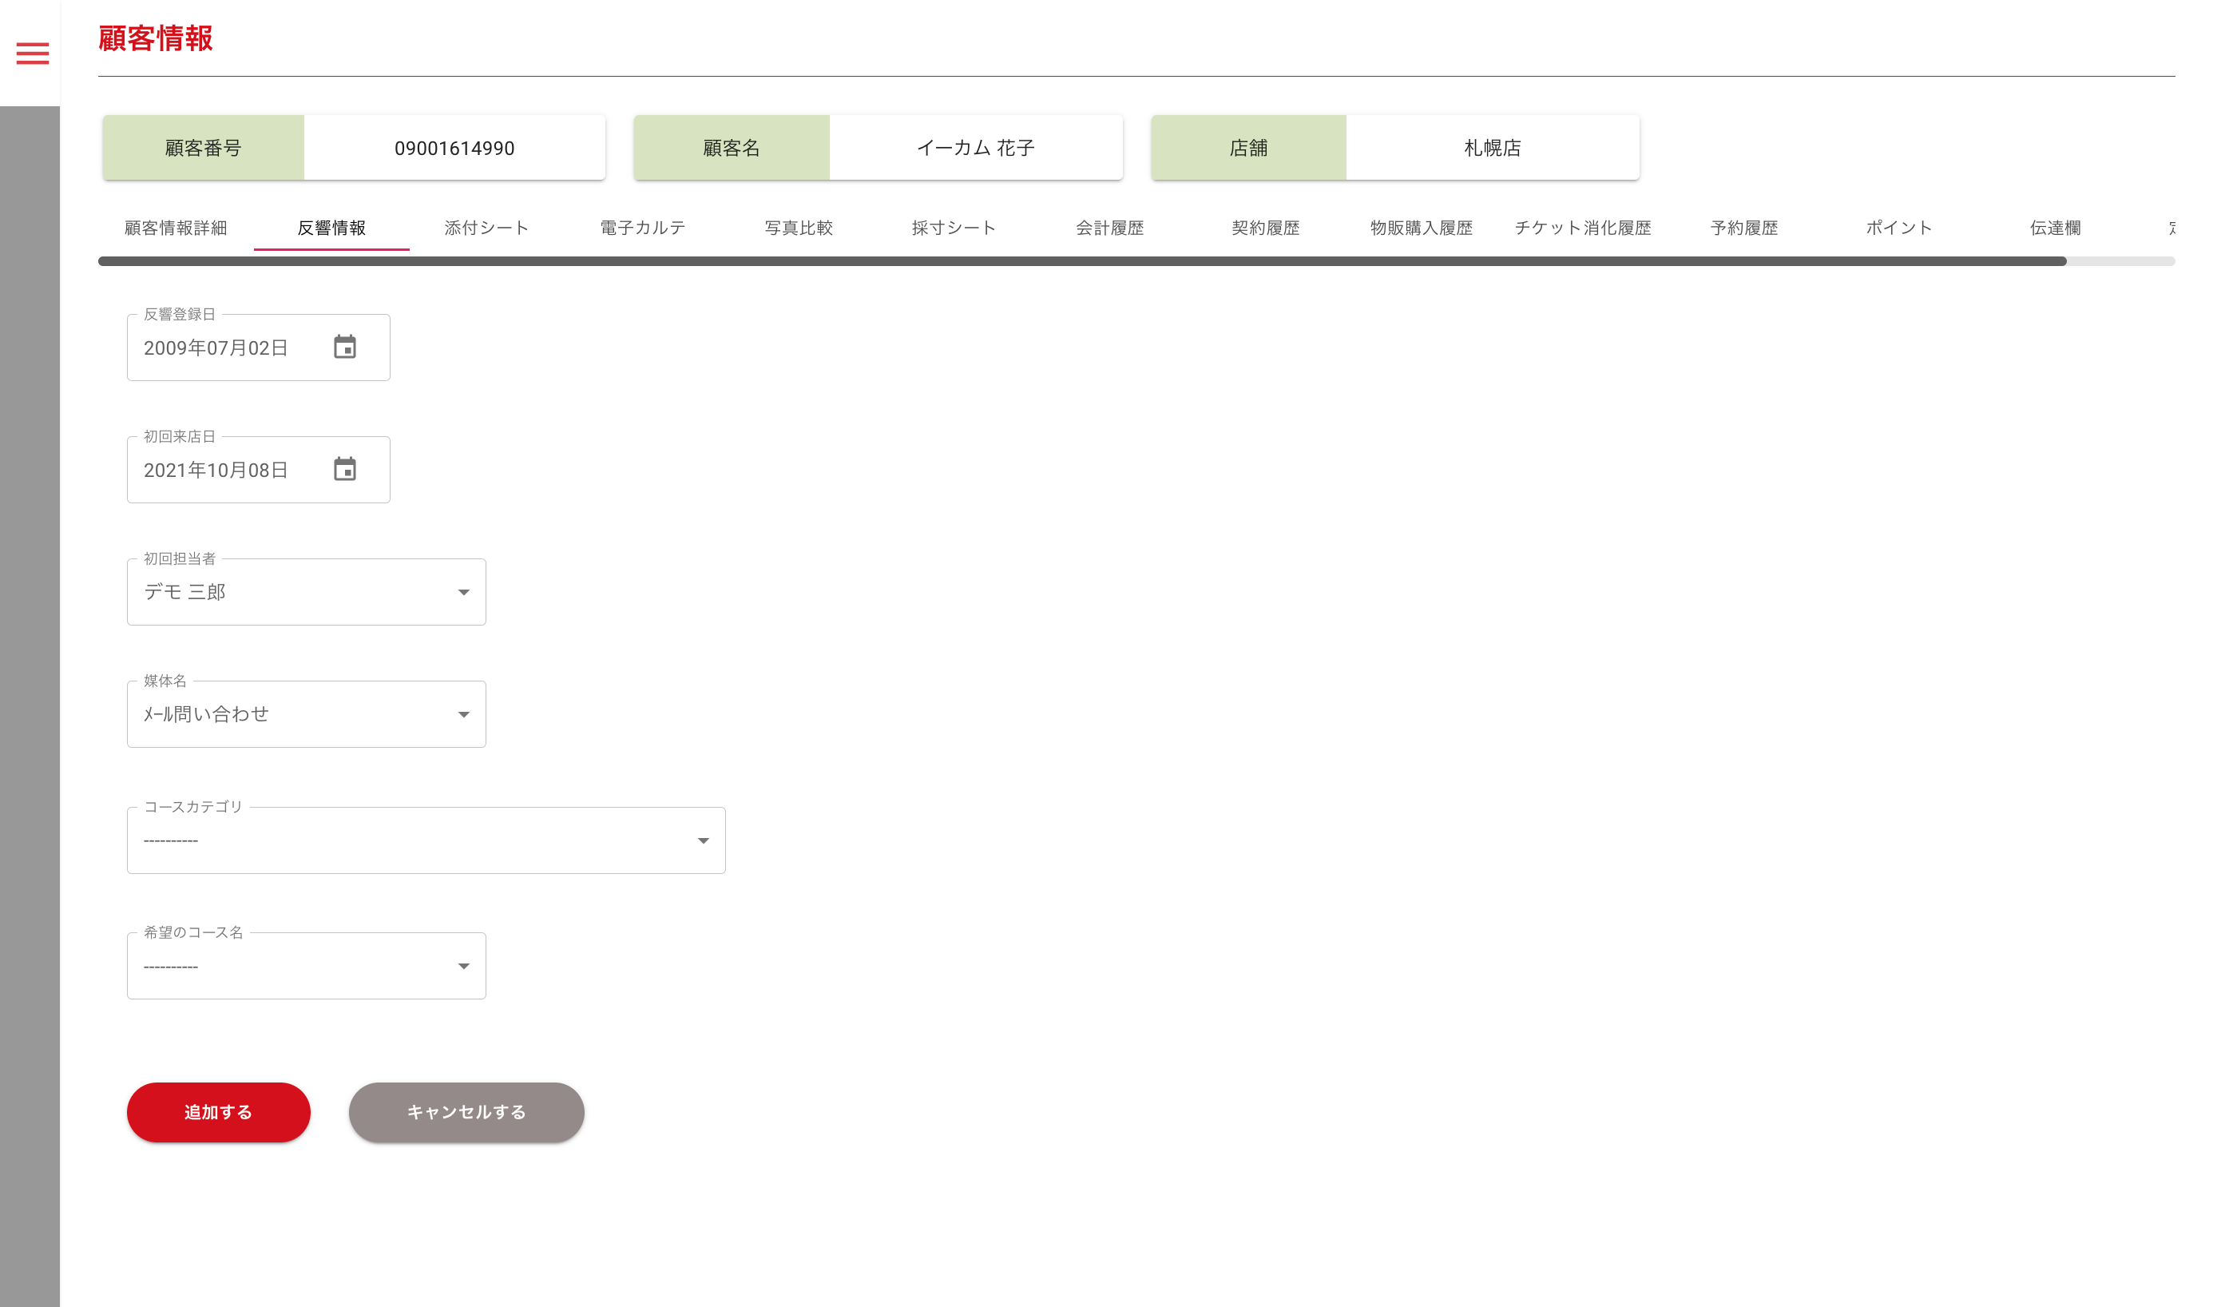Open チケット消化履歴 tab
The image size is (2225, 1307).
coord(1582,228)
